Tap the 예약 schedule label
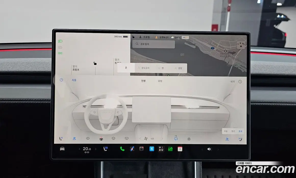This screenshot has height=178, width=296. (x=232, y=82)
